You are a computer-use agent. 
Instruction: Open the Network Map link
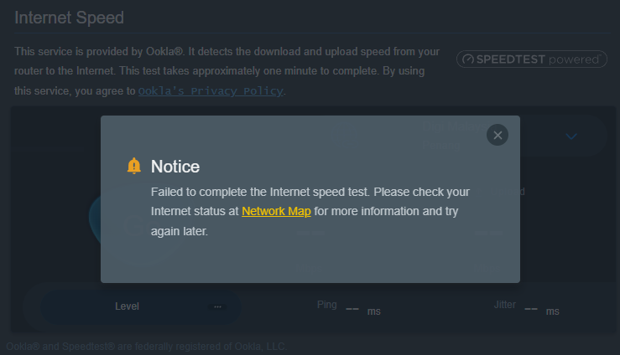tap(276, 212)
